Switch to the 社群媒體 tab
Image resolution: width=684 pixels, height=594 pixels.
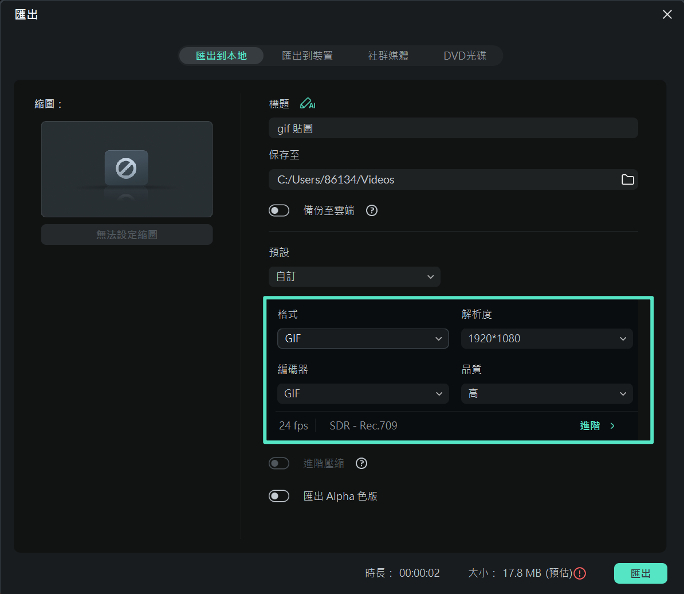[x=388, y=56]
